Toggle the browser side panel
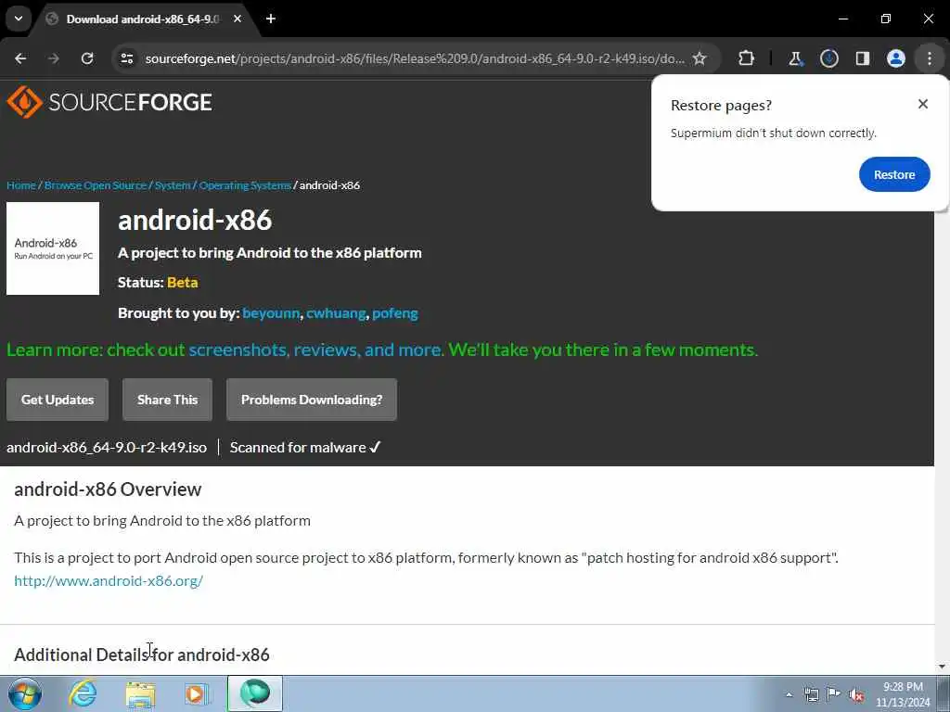950x712 pixels. 862,58
